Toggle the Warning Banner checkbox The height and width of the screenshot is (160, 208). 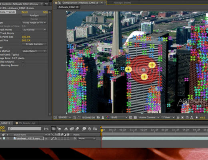click(23, 65)
